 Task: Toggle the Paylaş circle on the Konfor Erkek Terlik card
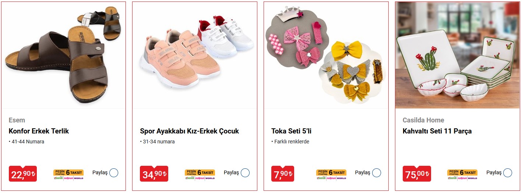[x=114, y=173]
